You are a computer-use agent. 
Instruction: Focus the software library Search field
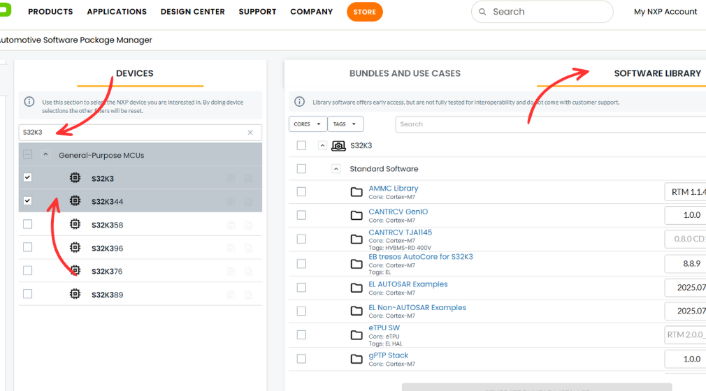point(551,124)
